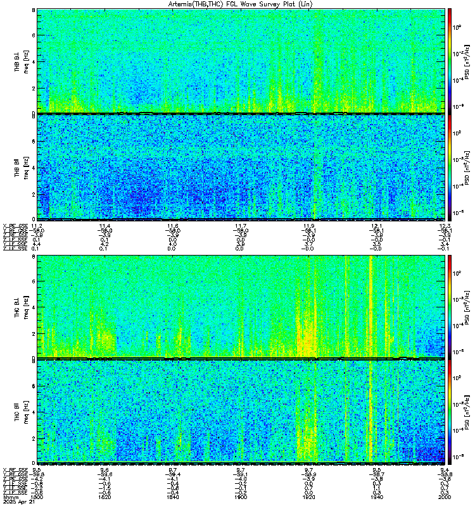Click the PSD [nT²/Hz] label beside THC B⊥ color bar

467,307
